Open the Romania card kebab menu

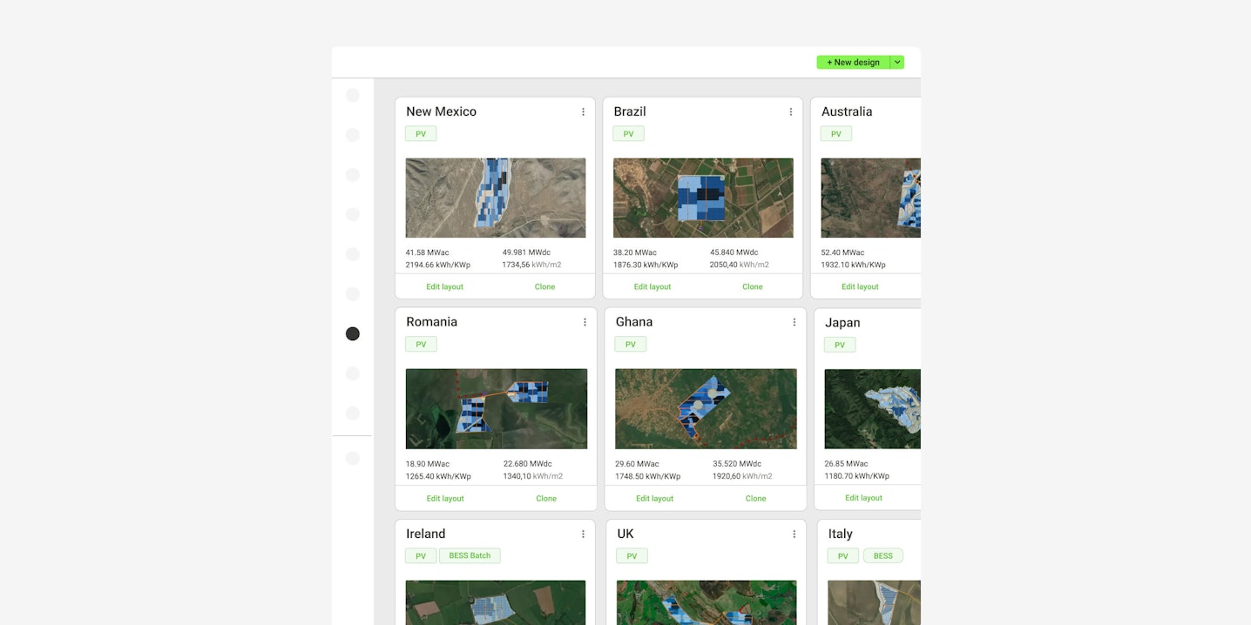pyautogui.click(x=585, y=322)
